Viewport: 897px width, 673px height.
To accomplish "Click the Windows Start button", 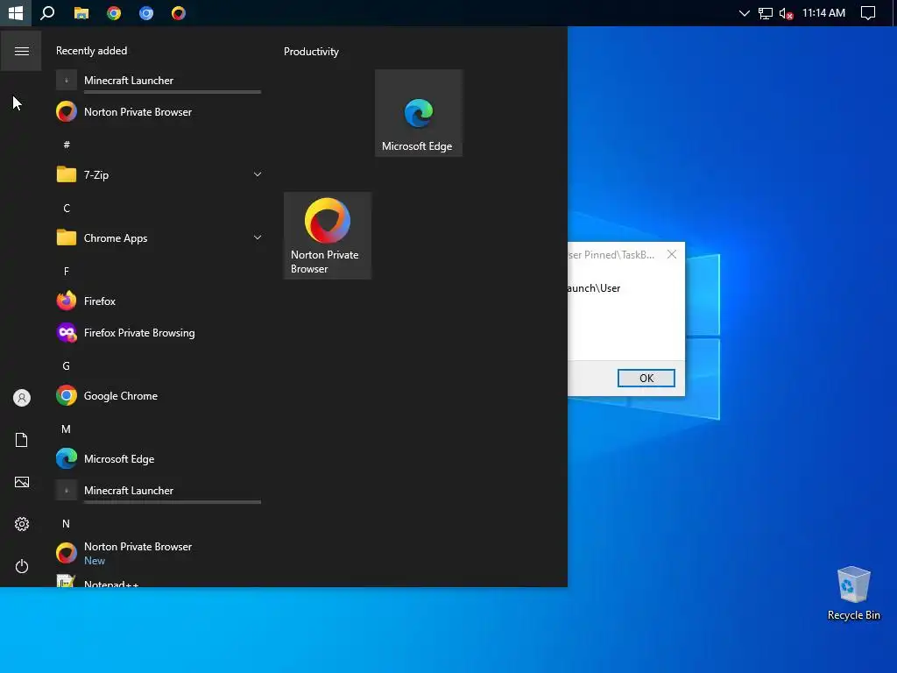I will click(x=16, y=12).
